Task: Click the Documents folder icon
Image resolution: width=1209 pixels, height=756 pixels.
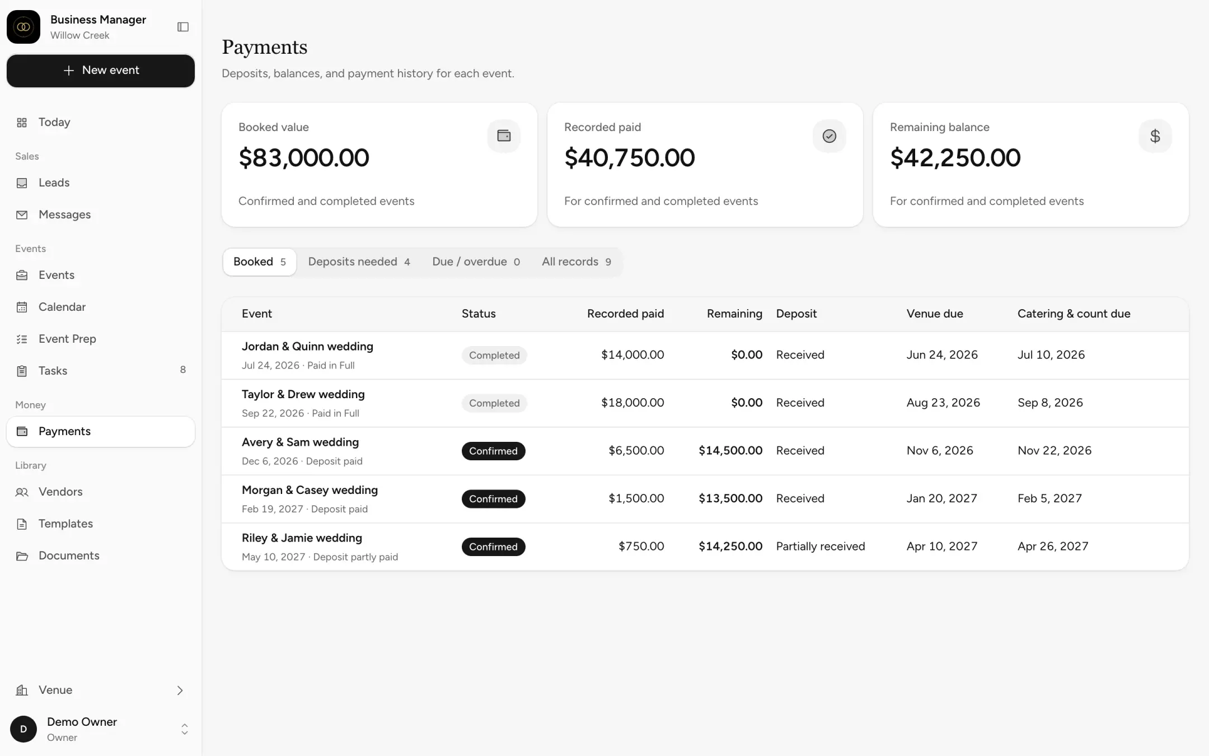Action: point(22,556)
